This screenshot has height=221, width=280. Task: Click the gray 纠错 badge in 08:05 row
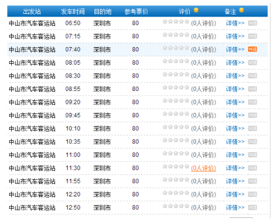(x=252, y=63)
